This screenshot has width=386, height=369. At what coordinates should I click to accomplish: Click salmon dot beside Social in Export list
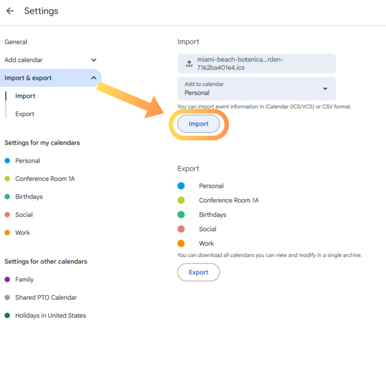(x=181, y=229)
